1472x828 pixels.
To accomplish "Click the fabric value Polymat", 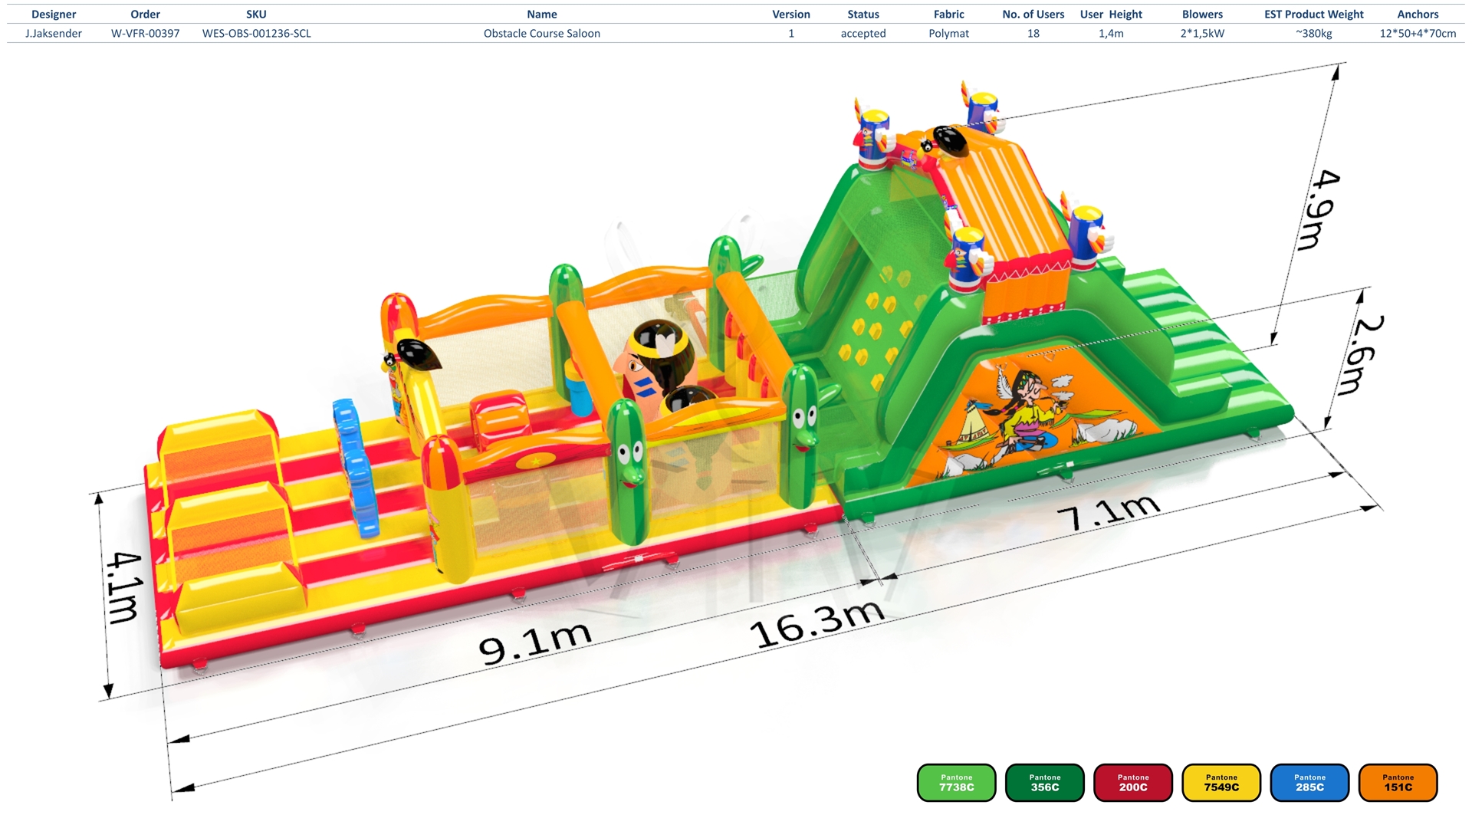I will [949, 34].
